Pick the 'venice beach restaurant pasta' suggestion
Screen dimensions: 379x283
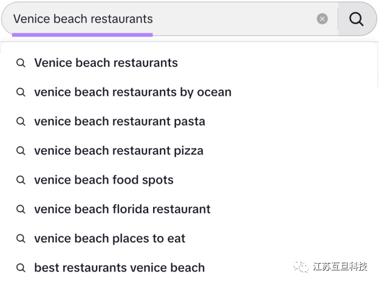click(120, 121)
